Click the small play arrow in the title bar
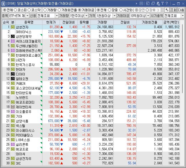The width and height of the screenshot is (186, 168). (x=137, y=4)
